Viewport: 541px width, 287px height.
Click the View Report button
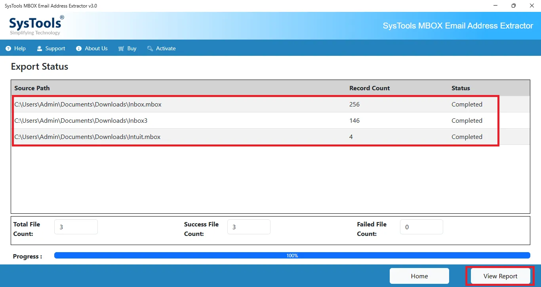pyautogui.click(x=500, y=276)
